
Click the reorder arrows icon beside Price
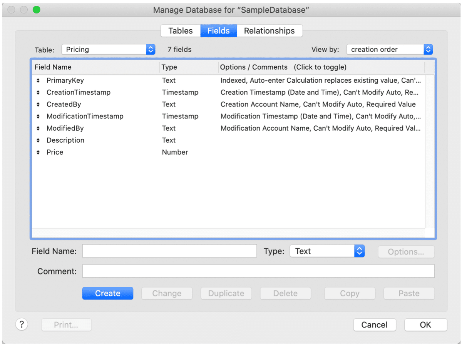pos(38,152)
